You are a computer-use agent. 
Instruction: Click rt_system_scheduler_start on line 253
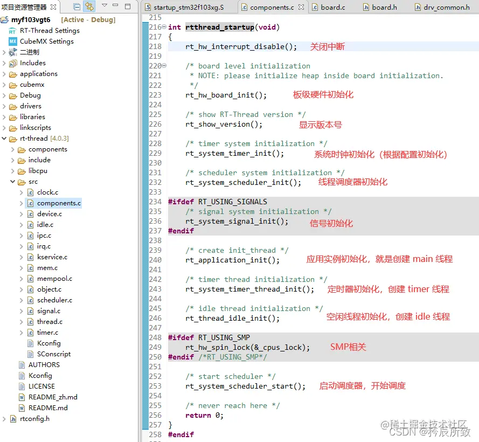click(245, 386)
